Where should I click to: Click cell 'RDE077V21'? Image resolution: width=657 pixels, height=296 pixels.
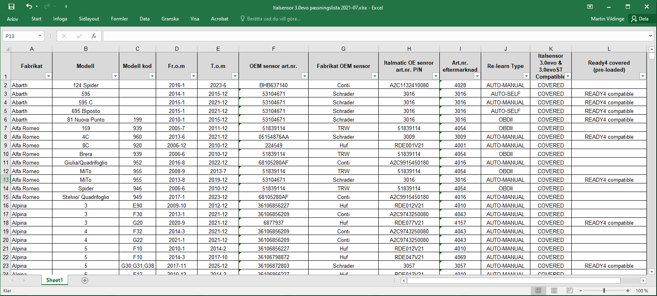coord(409,223)
